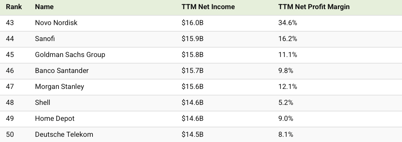Screen dimensions: 402x142
Task: Select the Shell company name
Action: click(x=42, y=103)
